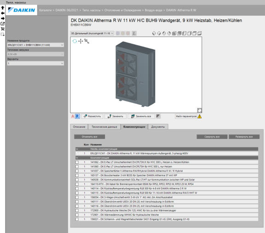Check the 156034 3-Wege-Umschaltventil checkbox
265x233 pixels.
coord(77,197)
